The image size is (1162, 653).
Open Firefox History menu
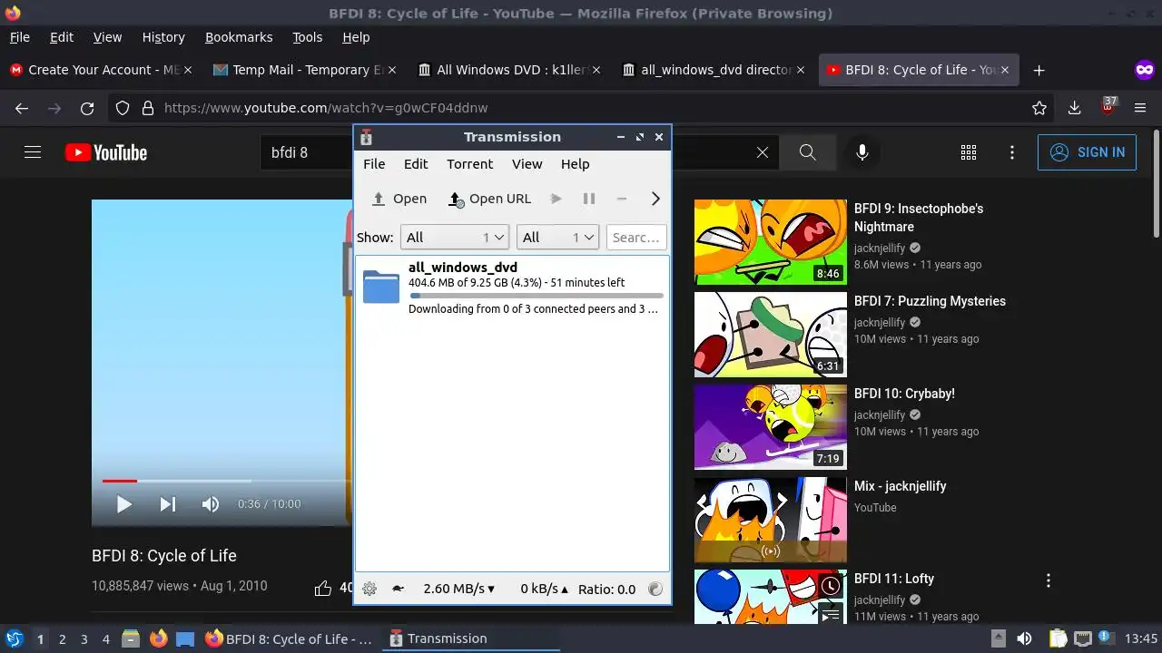coord(163,37)
